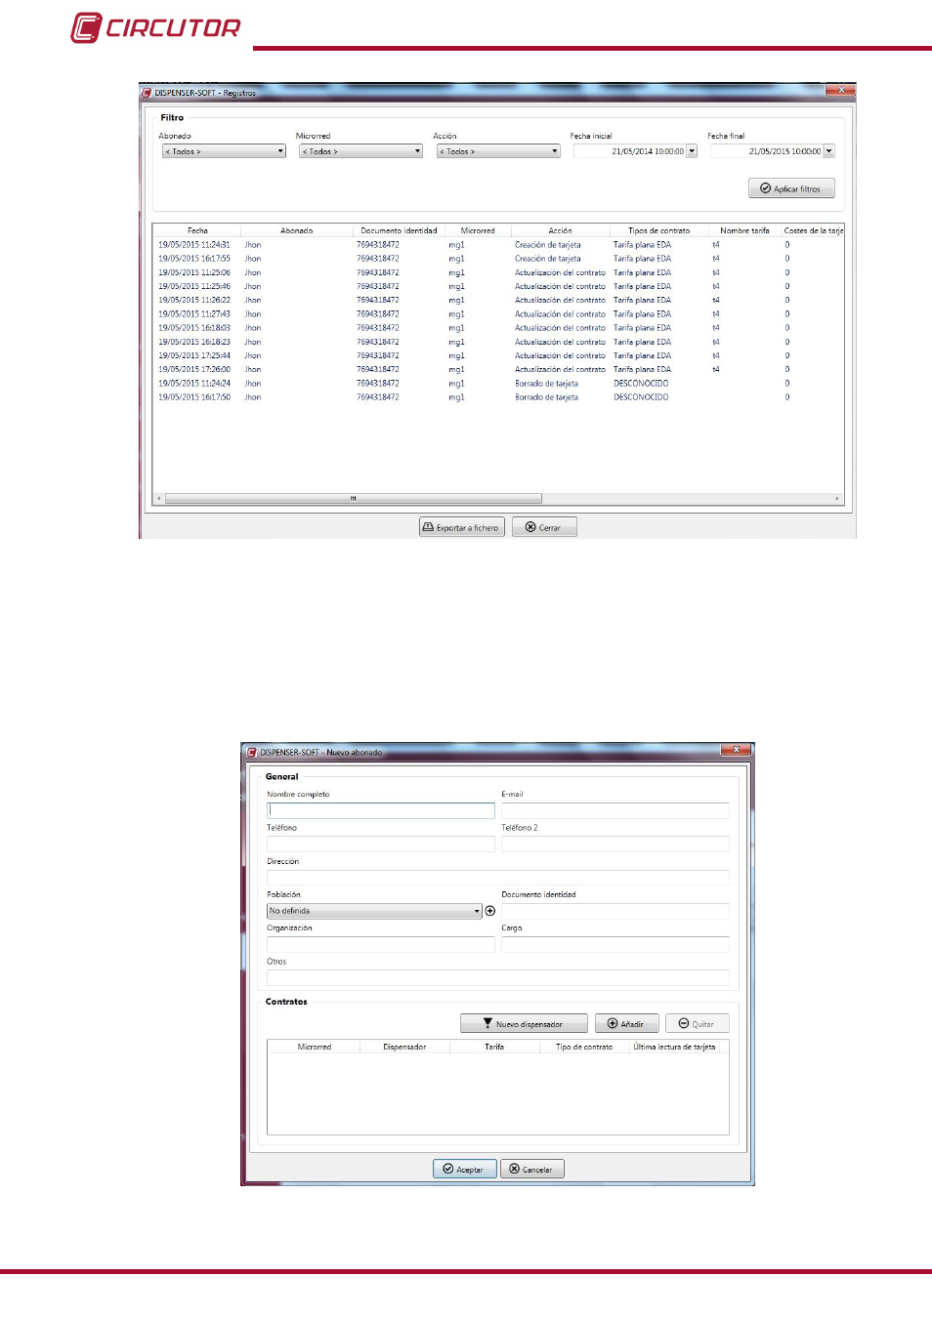Click the Costes de la tarje column header

click(x=813, y=231)
